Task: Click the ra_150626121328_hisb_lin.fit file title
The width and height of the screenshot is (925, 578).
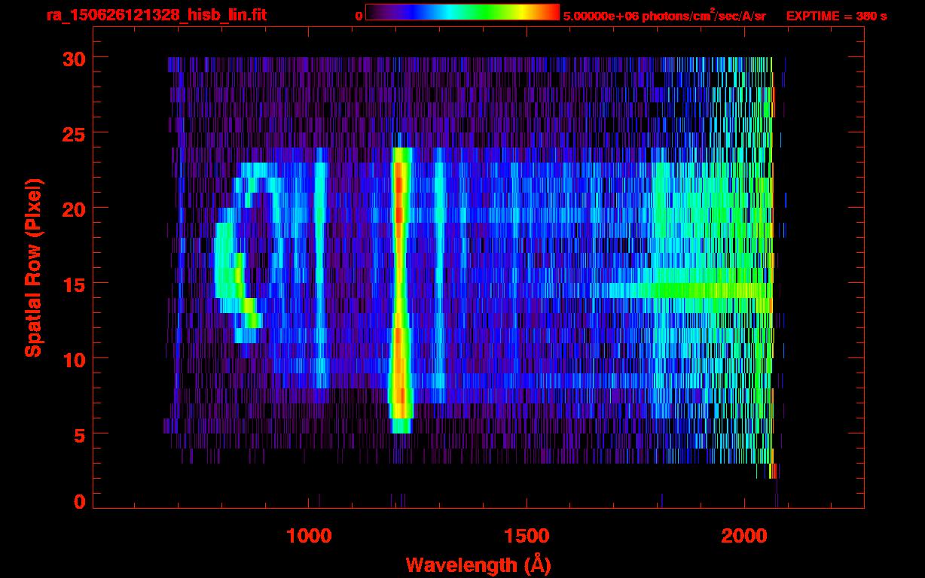Action: pyautogui.click(x=156, y=15)
